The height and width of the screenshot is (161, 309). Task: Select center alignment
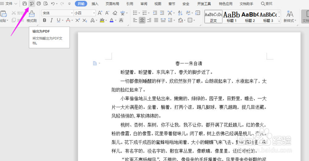pyautogui.click(x=142, y=20)
